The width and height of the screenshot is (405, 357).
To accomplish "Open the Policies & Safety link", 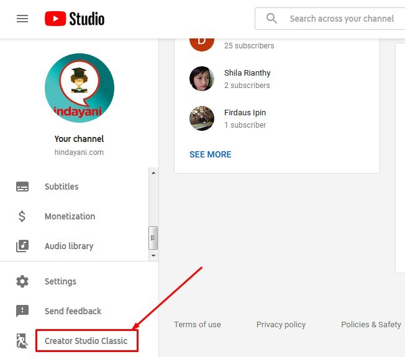I will click(x=371, y=325).
